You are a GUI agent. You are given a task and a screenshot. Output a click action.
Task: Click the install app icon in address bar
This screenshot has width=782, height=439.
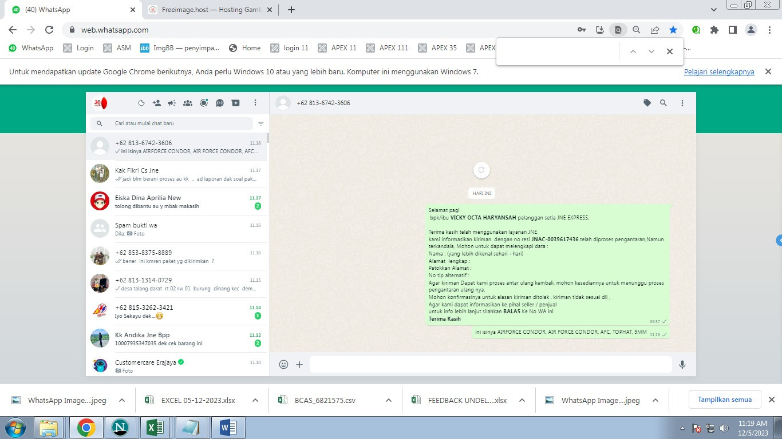pyautogui.click(x=600, y=30)
